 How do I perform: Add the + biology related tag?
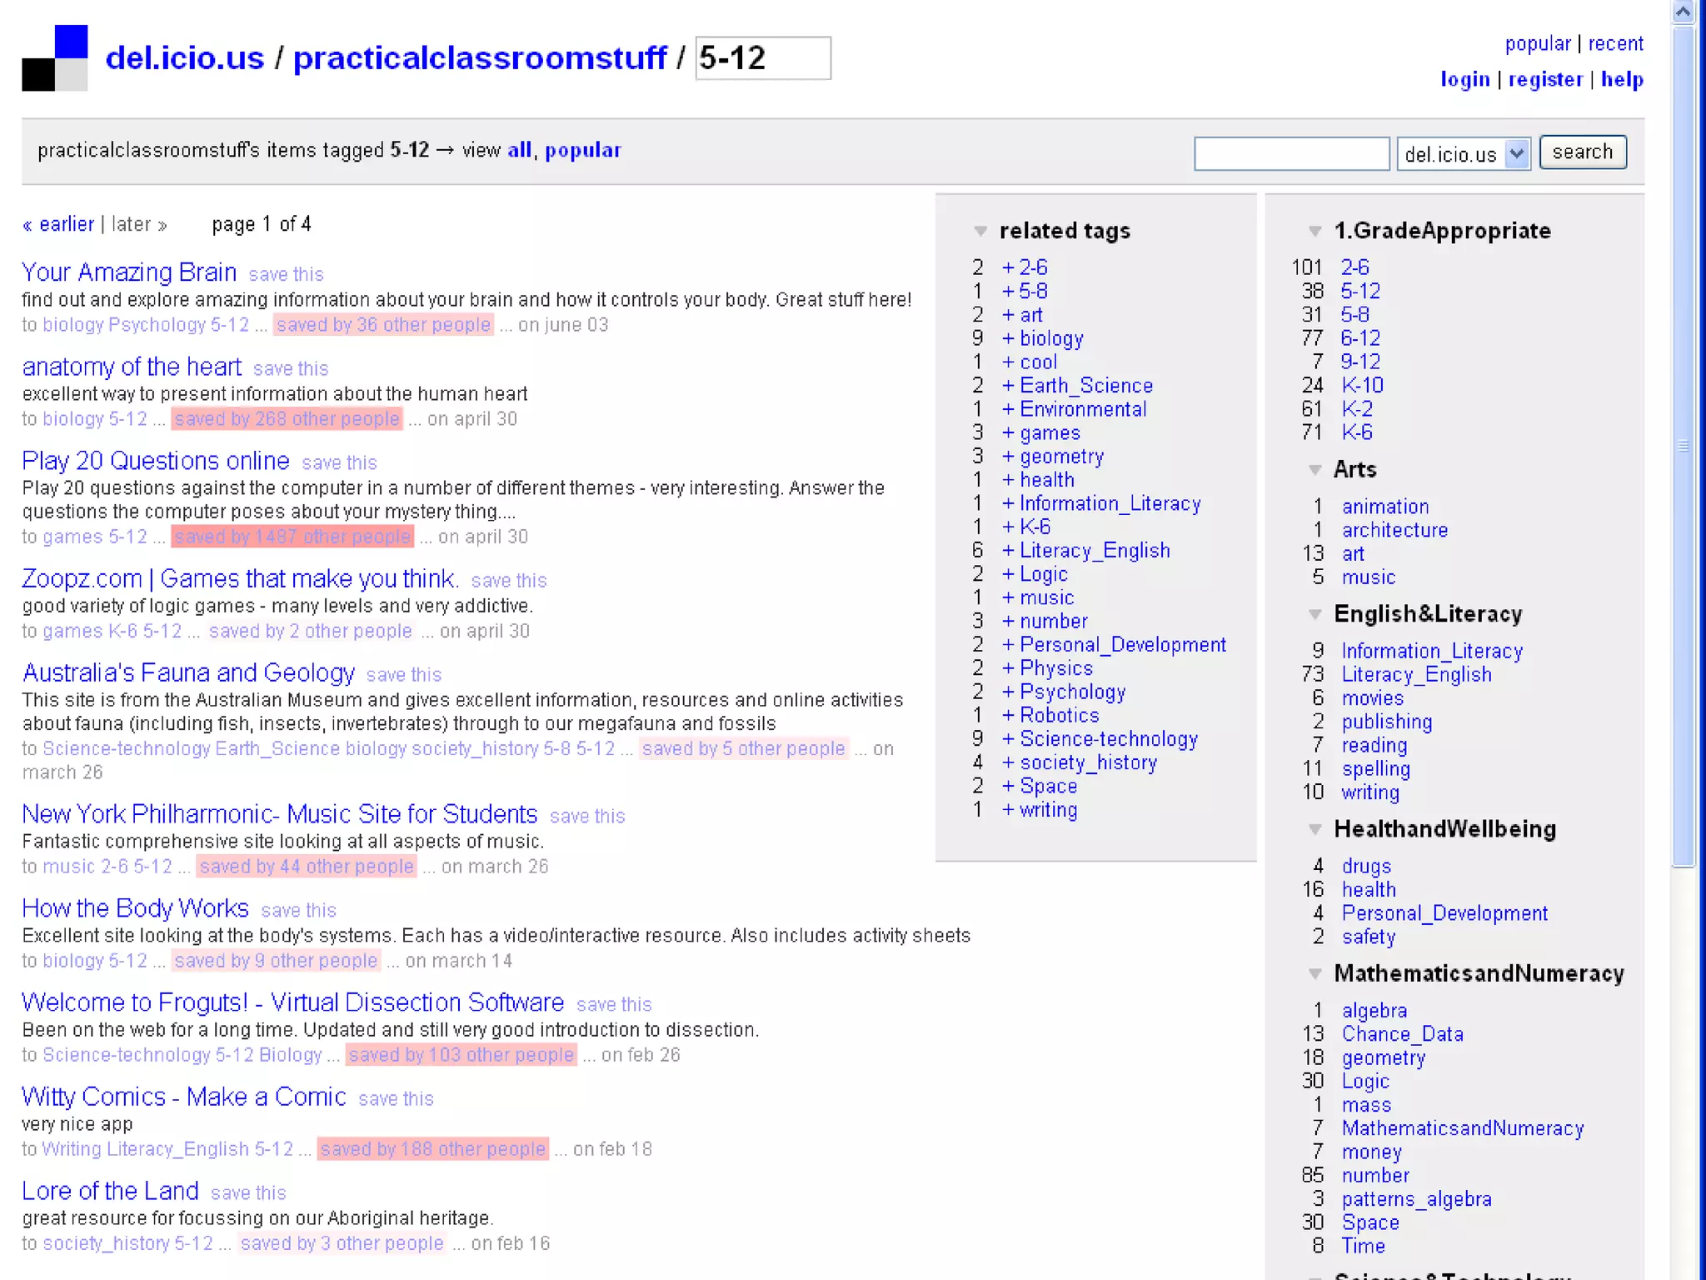(1042, 338)
